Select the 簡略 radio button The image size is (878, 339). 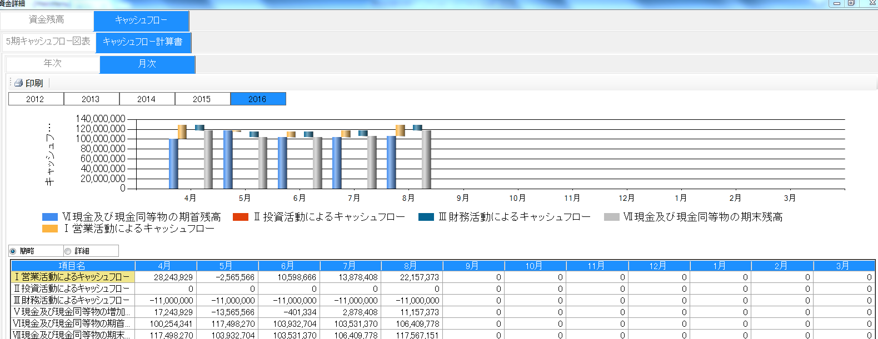(13, 251)
